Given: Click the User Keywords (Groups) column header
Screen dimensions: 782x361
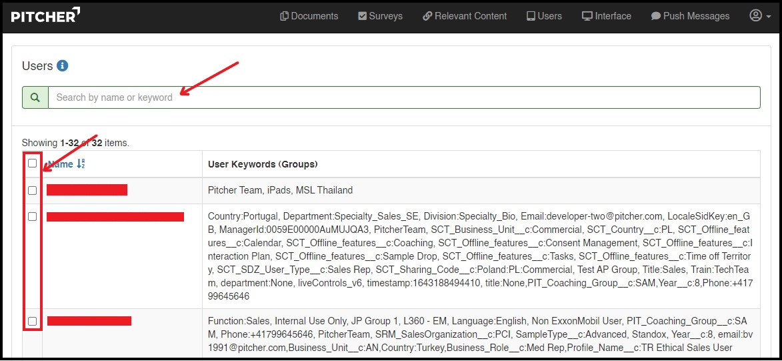Looking at the screenshot, I should pos(263,164).
